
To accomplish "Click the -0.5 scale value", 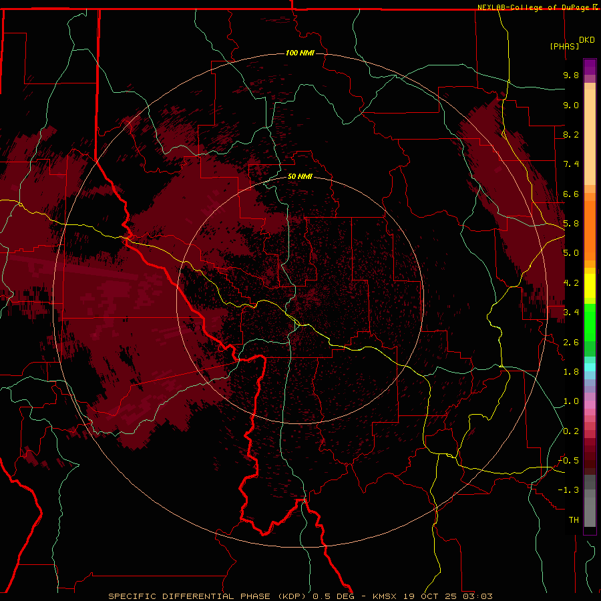I will tap(568, 461).
